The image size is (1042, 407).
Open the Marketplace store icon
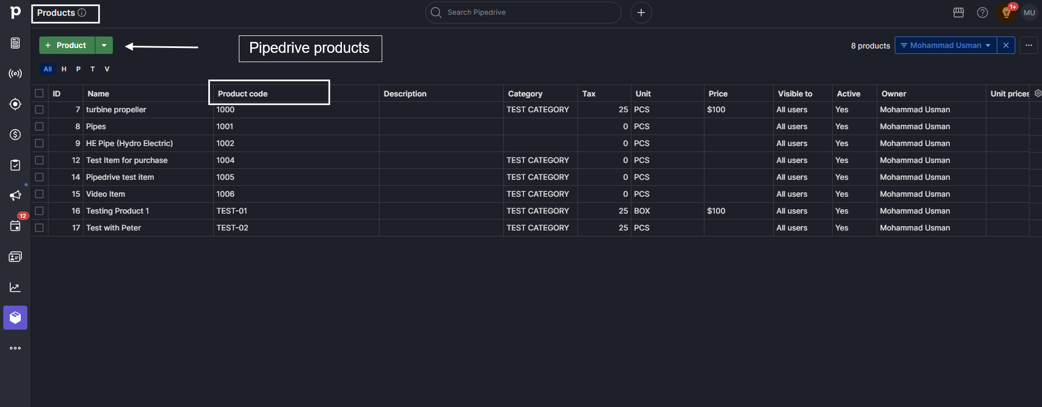959,13
